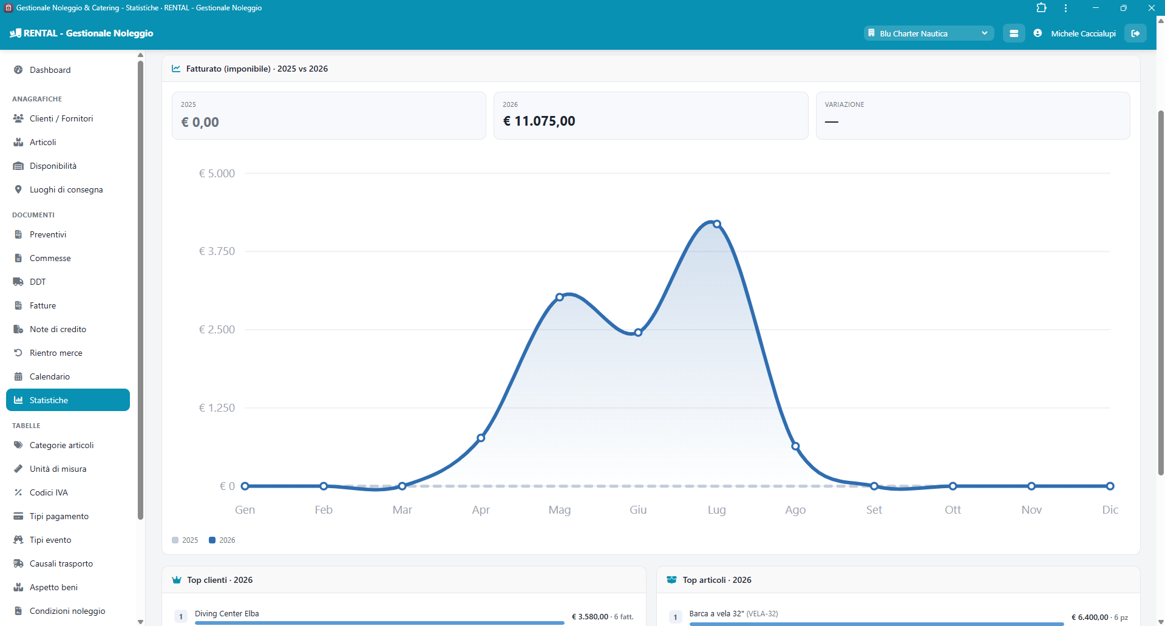Navigate to Fatture
1165x626 pixels.
pyautogui.click(x=68, y=305)
